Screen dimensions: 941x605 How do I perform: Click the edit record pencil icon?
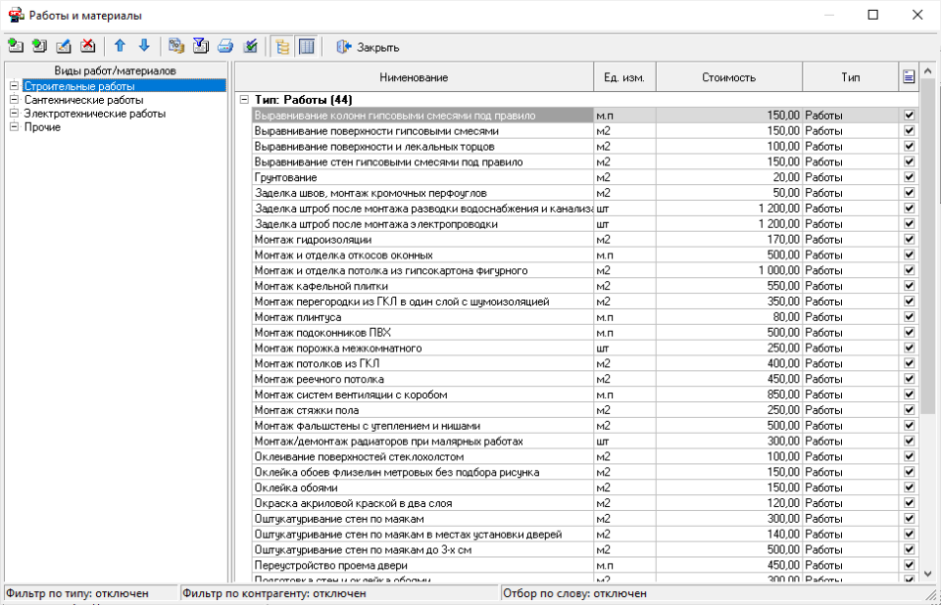pyautogui.click(x=64, y=46)
